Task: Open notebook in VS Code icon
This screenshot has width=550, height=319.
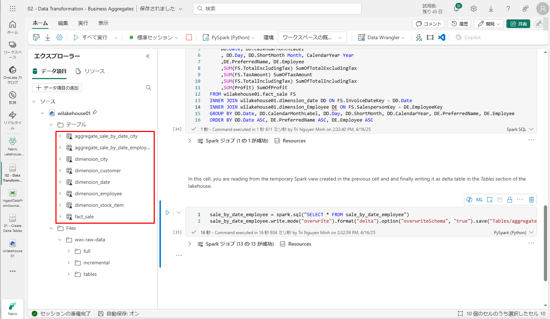Action: point(442,37)
